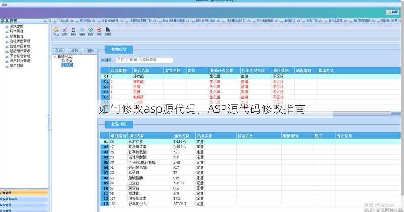This screenshot has height=212, width=404.
Task: Open the 字典管理 bottom navigation bar
Action: [x=24, y=193]
